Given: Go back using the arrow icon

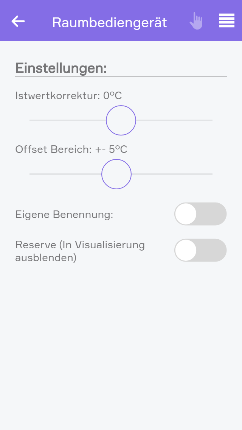Looking at the screenshot, I should click(x=18, y=21).
